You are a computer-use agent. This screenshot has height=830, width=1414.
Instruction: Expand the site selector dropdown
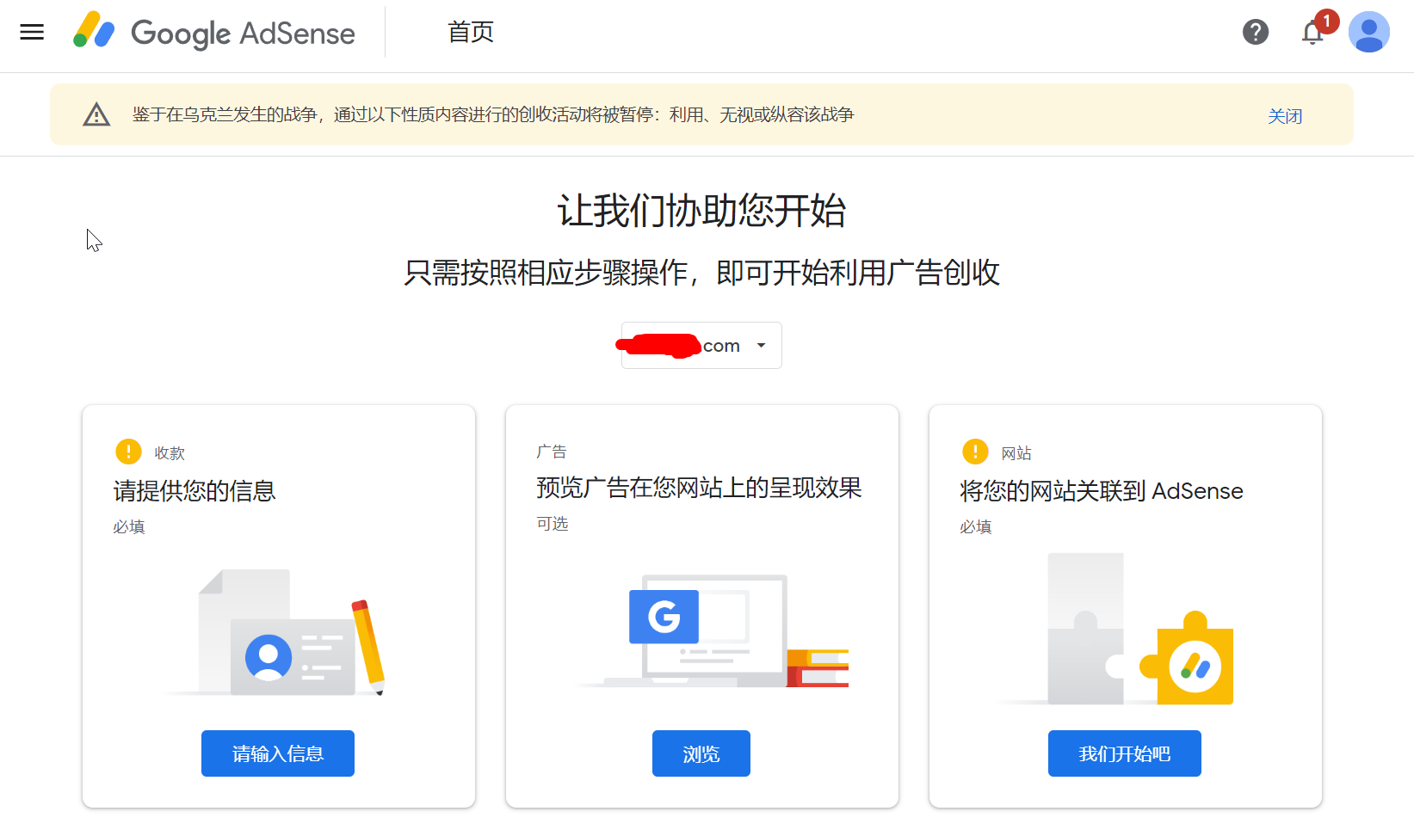(x=701, y=346)
